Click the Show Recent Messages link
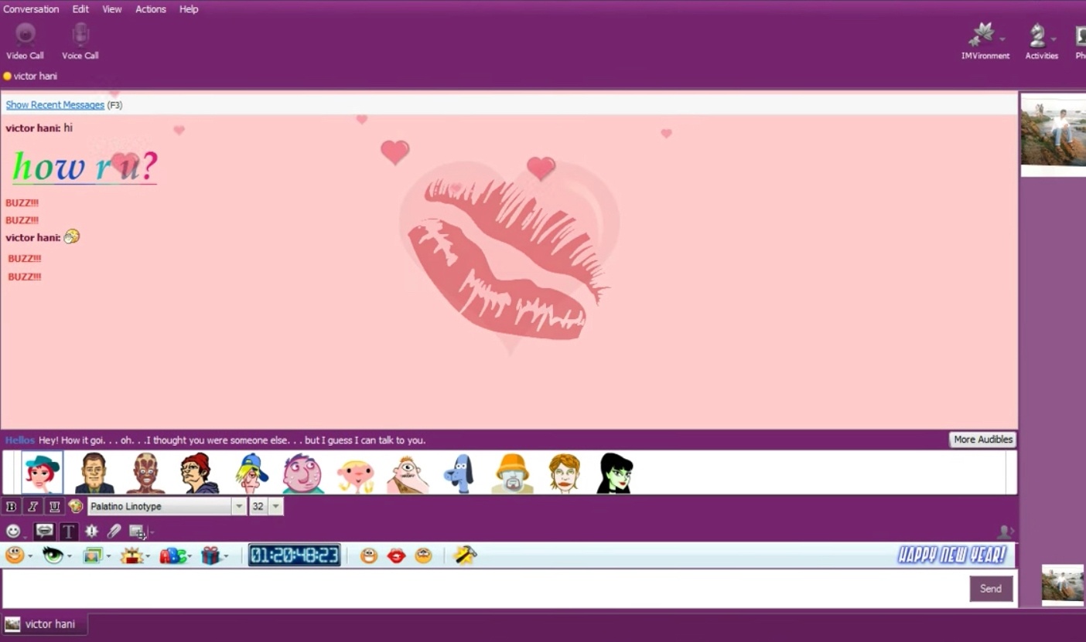1086x642 pixels. [x=55, y=105]
